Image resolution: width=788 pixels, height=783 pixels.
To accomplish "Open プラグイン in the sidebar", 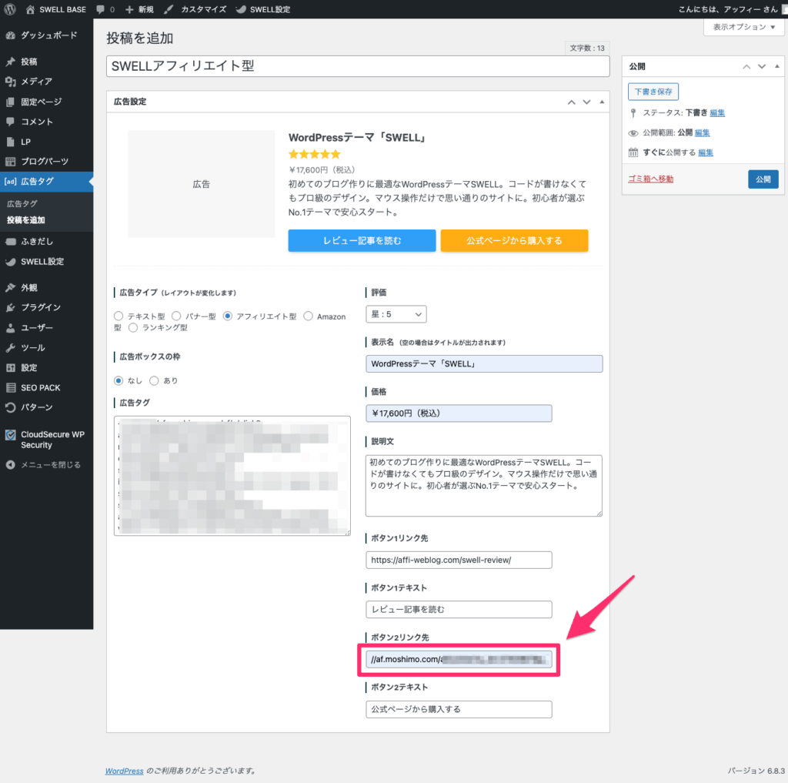I will [x=40, y=307].
